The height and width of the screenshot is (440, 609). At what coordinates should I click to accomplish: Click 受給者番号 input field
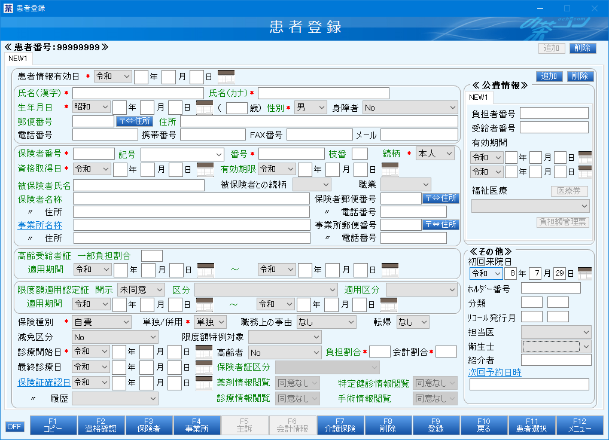pos(554,128)
